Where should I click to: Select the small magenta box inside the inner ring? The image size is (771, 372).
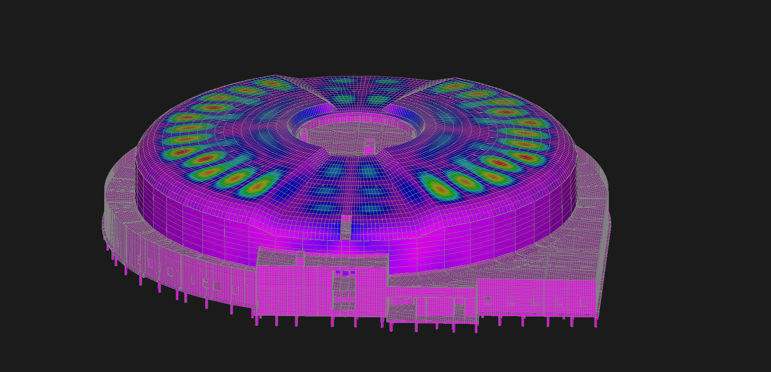click(369, 148)
